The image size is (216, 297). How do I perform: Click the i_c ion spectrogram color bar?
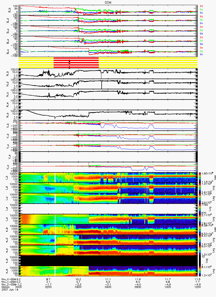(199, 199)
